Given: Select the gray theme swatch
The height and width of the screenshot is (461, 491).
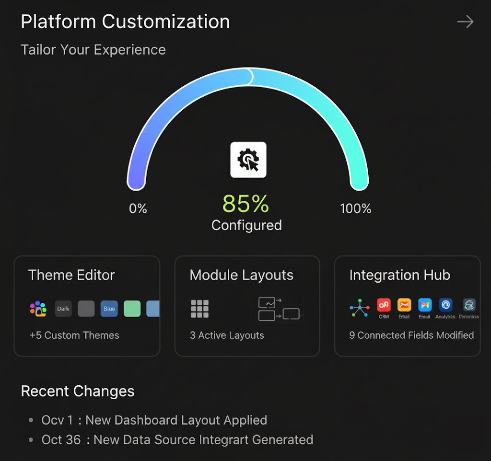Looking at the screenshot, I should (86, 309).
